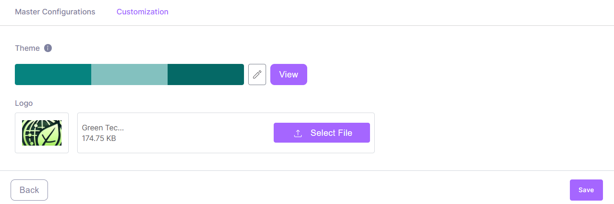Click the Green Tec logo thumbnail preview
Viewport: 614px width, 204px height.
coord(42,133)
